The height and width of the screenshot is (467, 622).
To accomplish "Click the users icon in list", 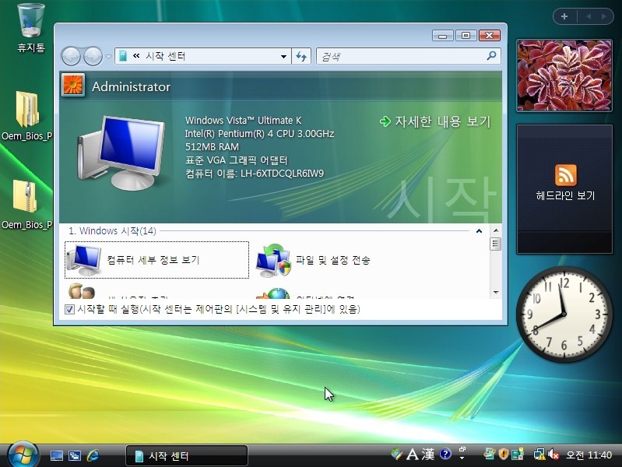I will 82,291.
